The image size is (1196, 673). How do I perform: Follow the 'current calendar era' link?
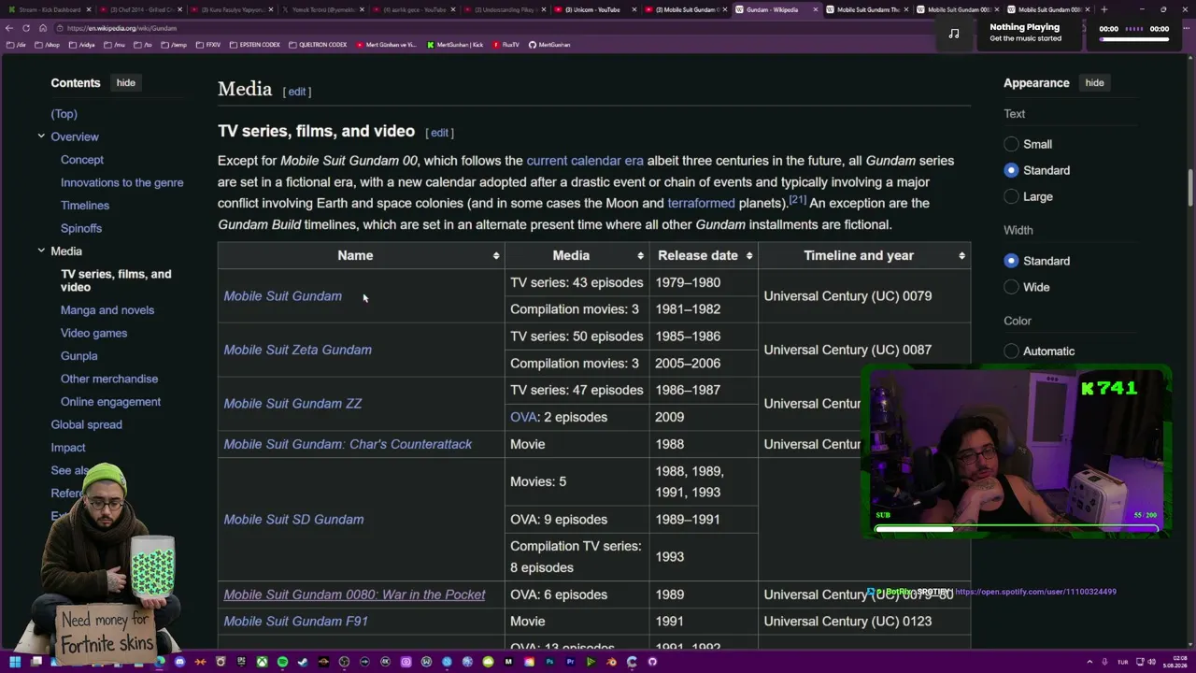[x=585, y=161]
